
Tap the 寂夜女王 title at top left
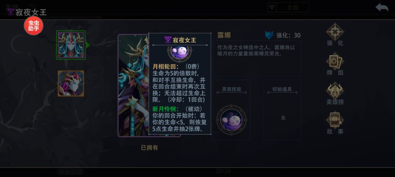tap(31, 12)
